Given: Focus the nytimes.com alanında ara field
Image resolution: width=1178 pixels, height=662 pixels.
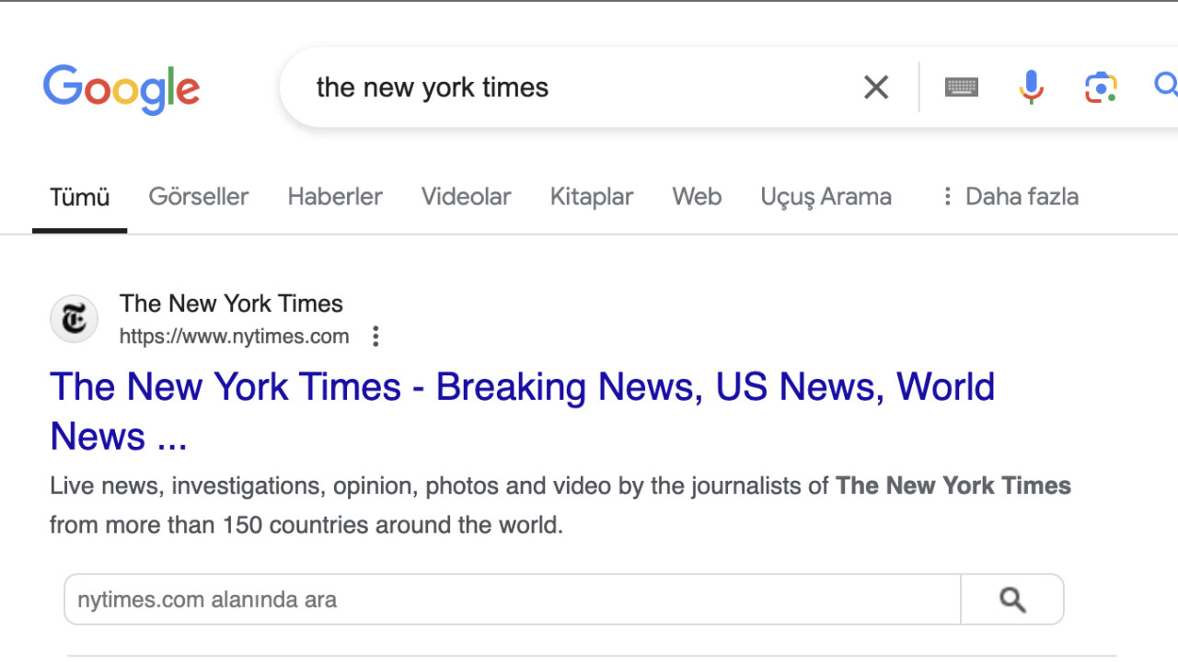Looking at the screenshot, I should (513, 599).
